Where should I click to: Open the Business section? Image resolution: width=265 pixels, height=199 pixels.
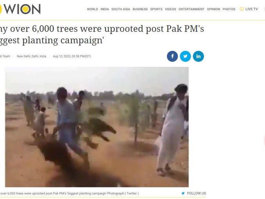coord(140,9)
